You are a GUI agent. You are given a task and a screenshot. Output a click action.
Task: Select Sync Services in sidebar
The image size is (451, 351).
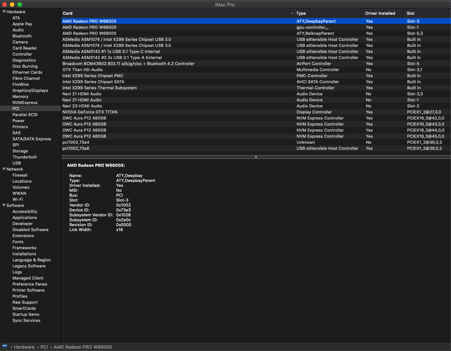26,320
